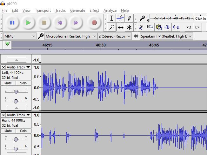Screen dimensions: 207x155
Task: Click the red Record button
Action: [94, 23]
